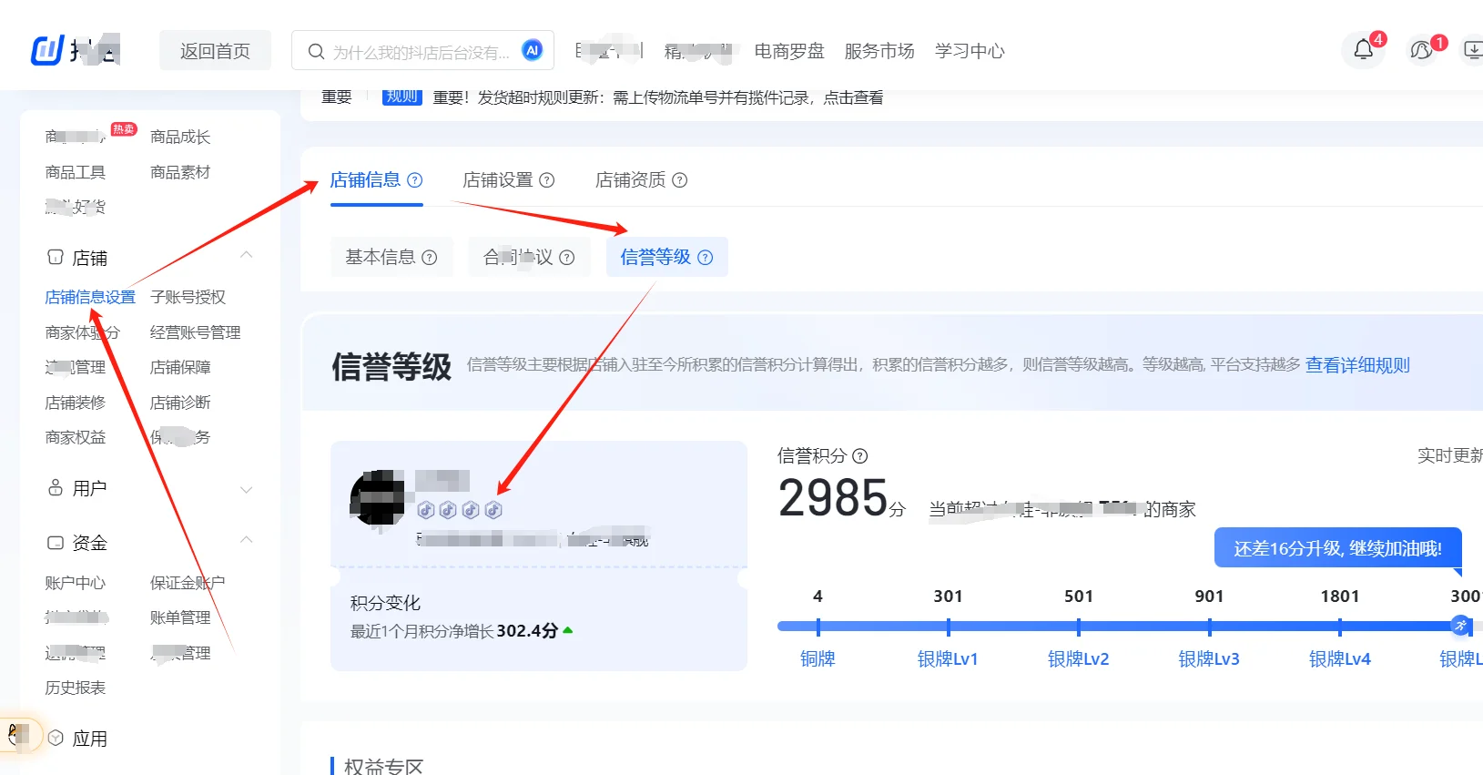Open 电商罗盘 in top navigation
This screenshot has width=1483, height=775.
[789, 51]
